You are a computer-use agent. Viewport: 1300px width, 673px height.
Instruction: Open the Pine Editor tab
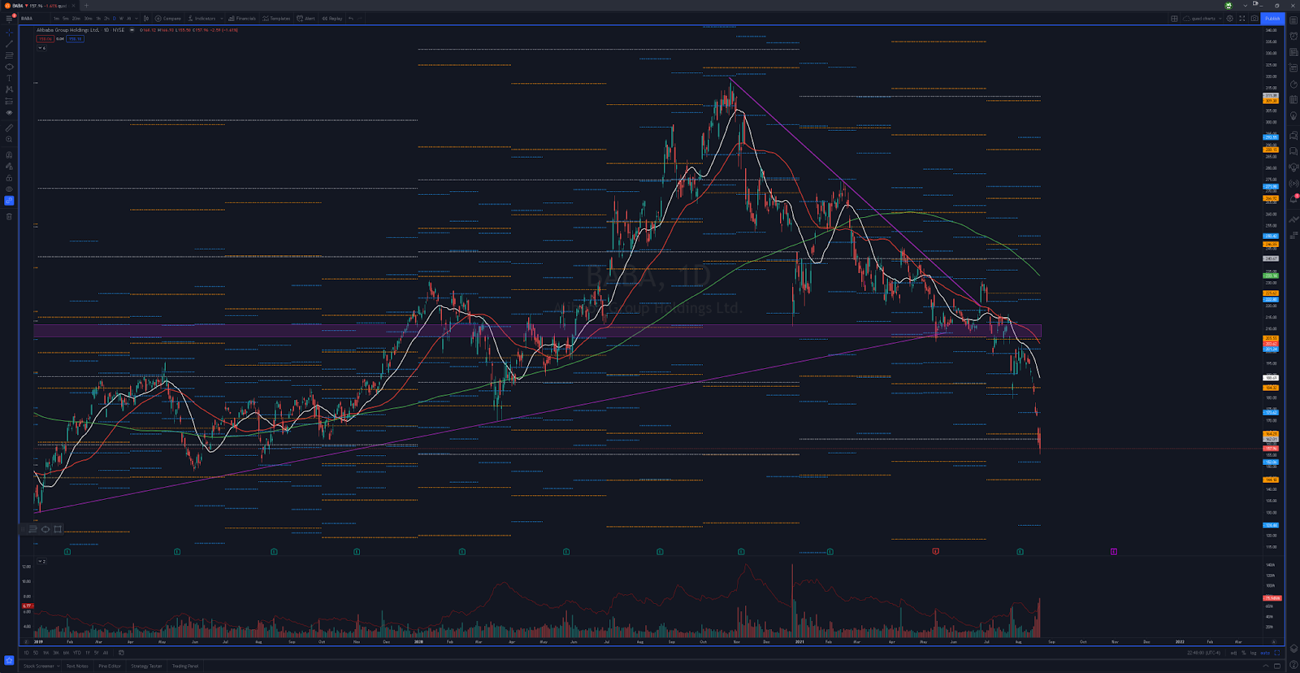[110, 666]
